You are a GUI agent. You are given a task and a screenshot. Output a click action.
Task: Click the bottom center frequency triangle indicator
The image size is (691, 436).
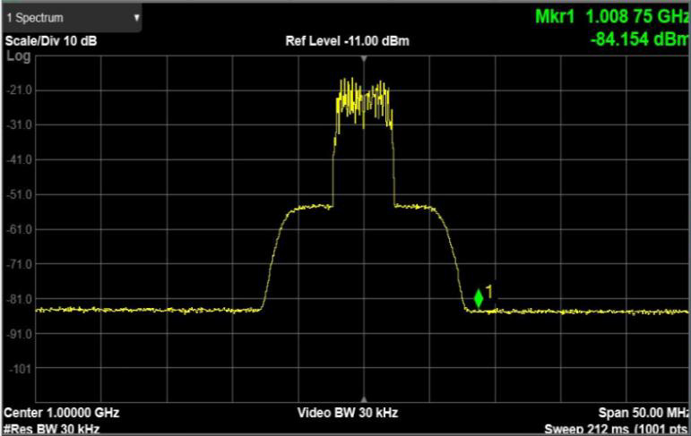click(x=363, y=399)
